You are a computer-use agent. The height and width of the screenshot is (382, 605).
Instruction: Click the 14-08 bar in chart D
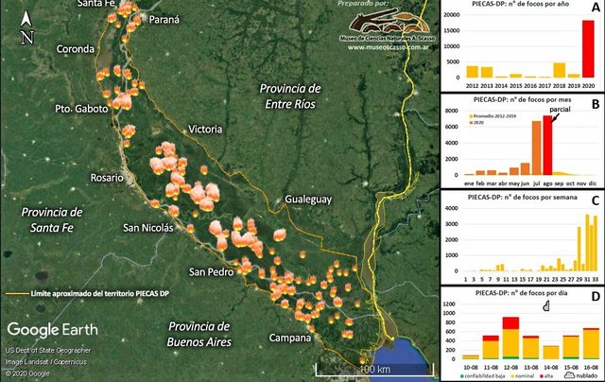pos(551,353)
